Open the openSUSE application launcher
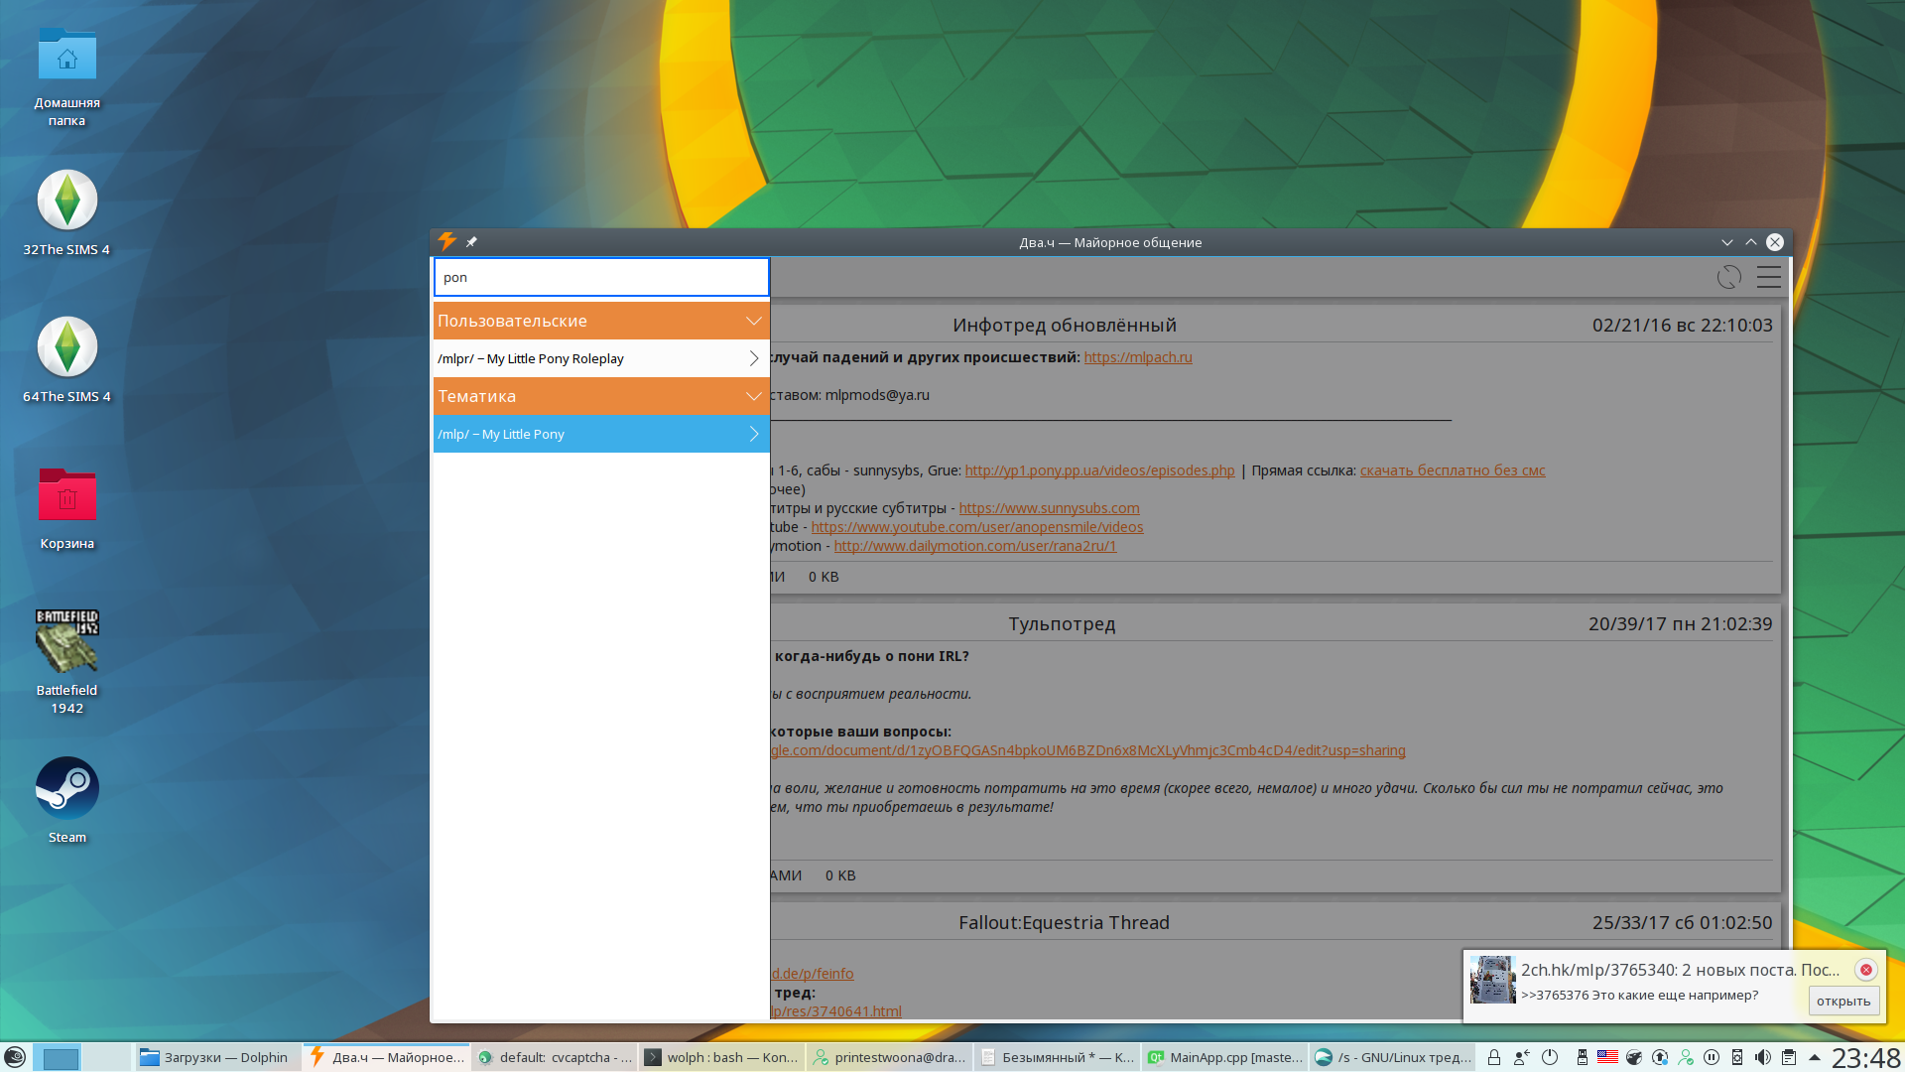Viewport: 1905px width, 1072px height. point(15,1057)
